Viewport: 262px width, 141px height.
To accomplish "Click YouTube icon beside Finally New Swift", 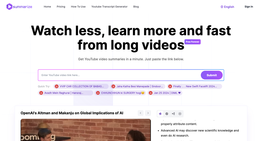I will [170, 86].
